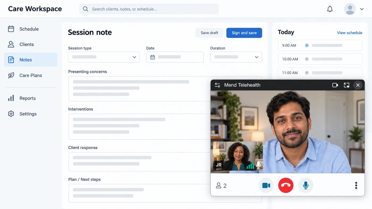
Task: Click the calendar icon in Date field
Action: pyautogui.click(x=153, y=57)
